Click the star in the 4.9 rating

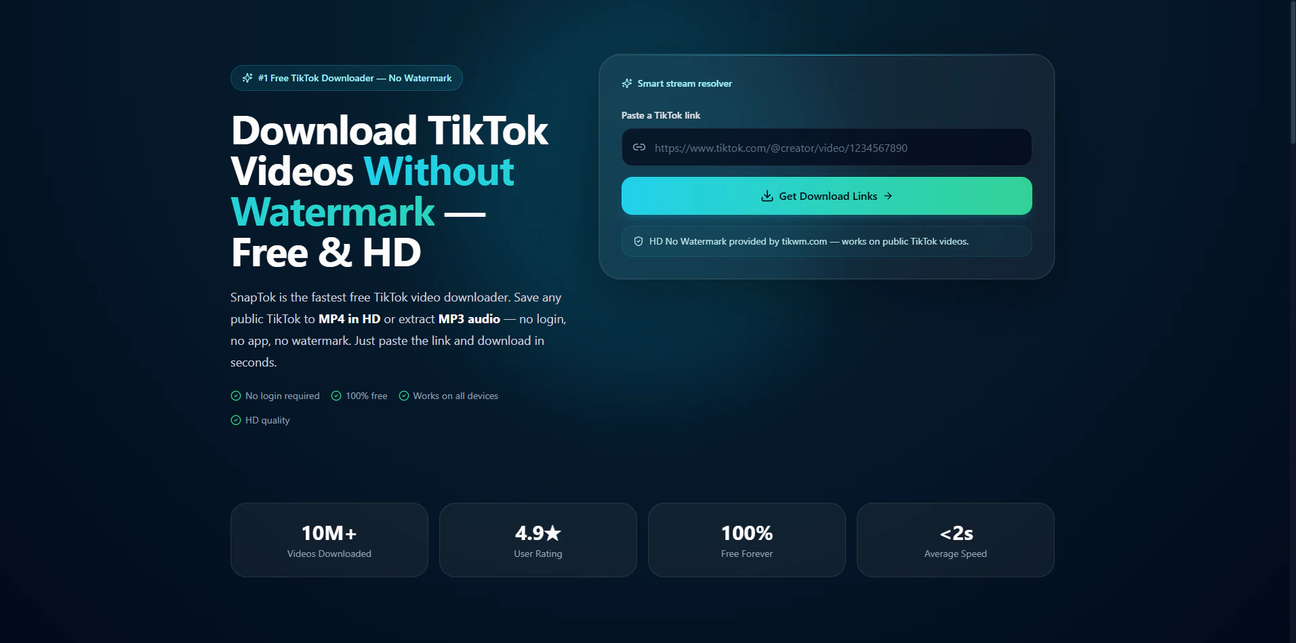coord(553,533)
